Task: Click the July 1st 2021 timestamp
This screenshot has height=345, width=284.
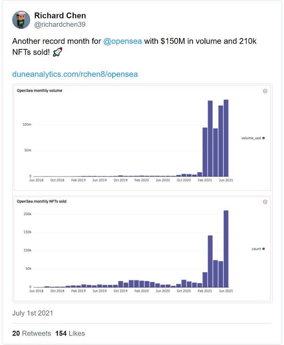Action: coord(33,313)
